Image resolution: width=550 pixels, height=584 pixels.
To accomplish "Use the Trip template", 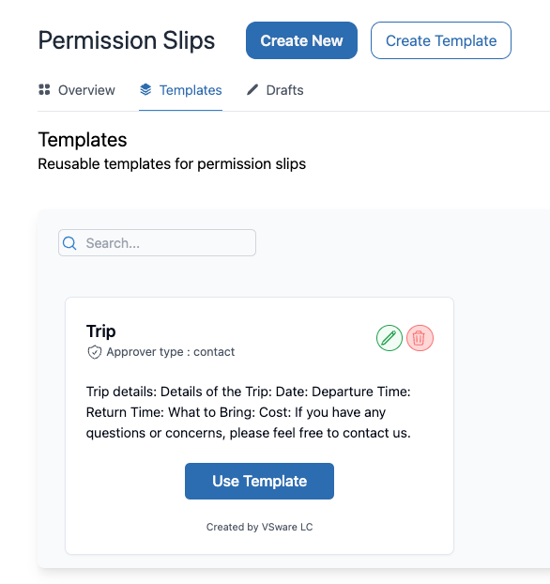I will (260, 482).
